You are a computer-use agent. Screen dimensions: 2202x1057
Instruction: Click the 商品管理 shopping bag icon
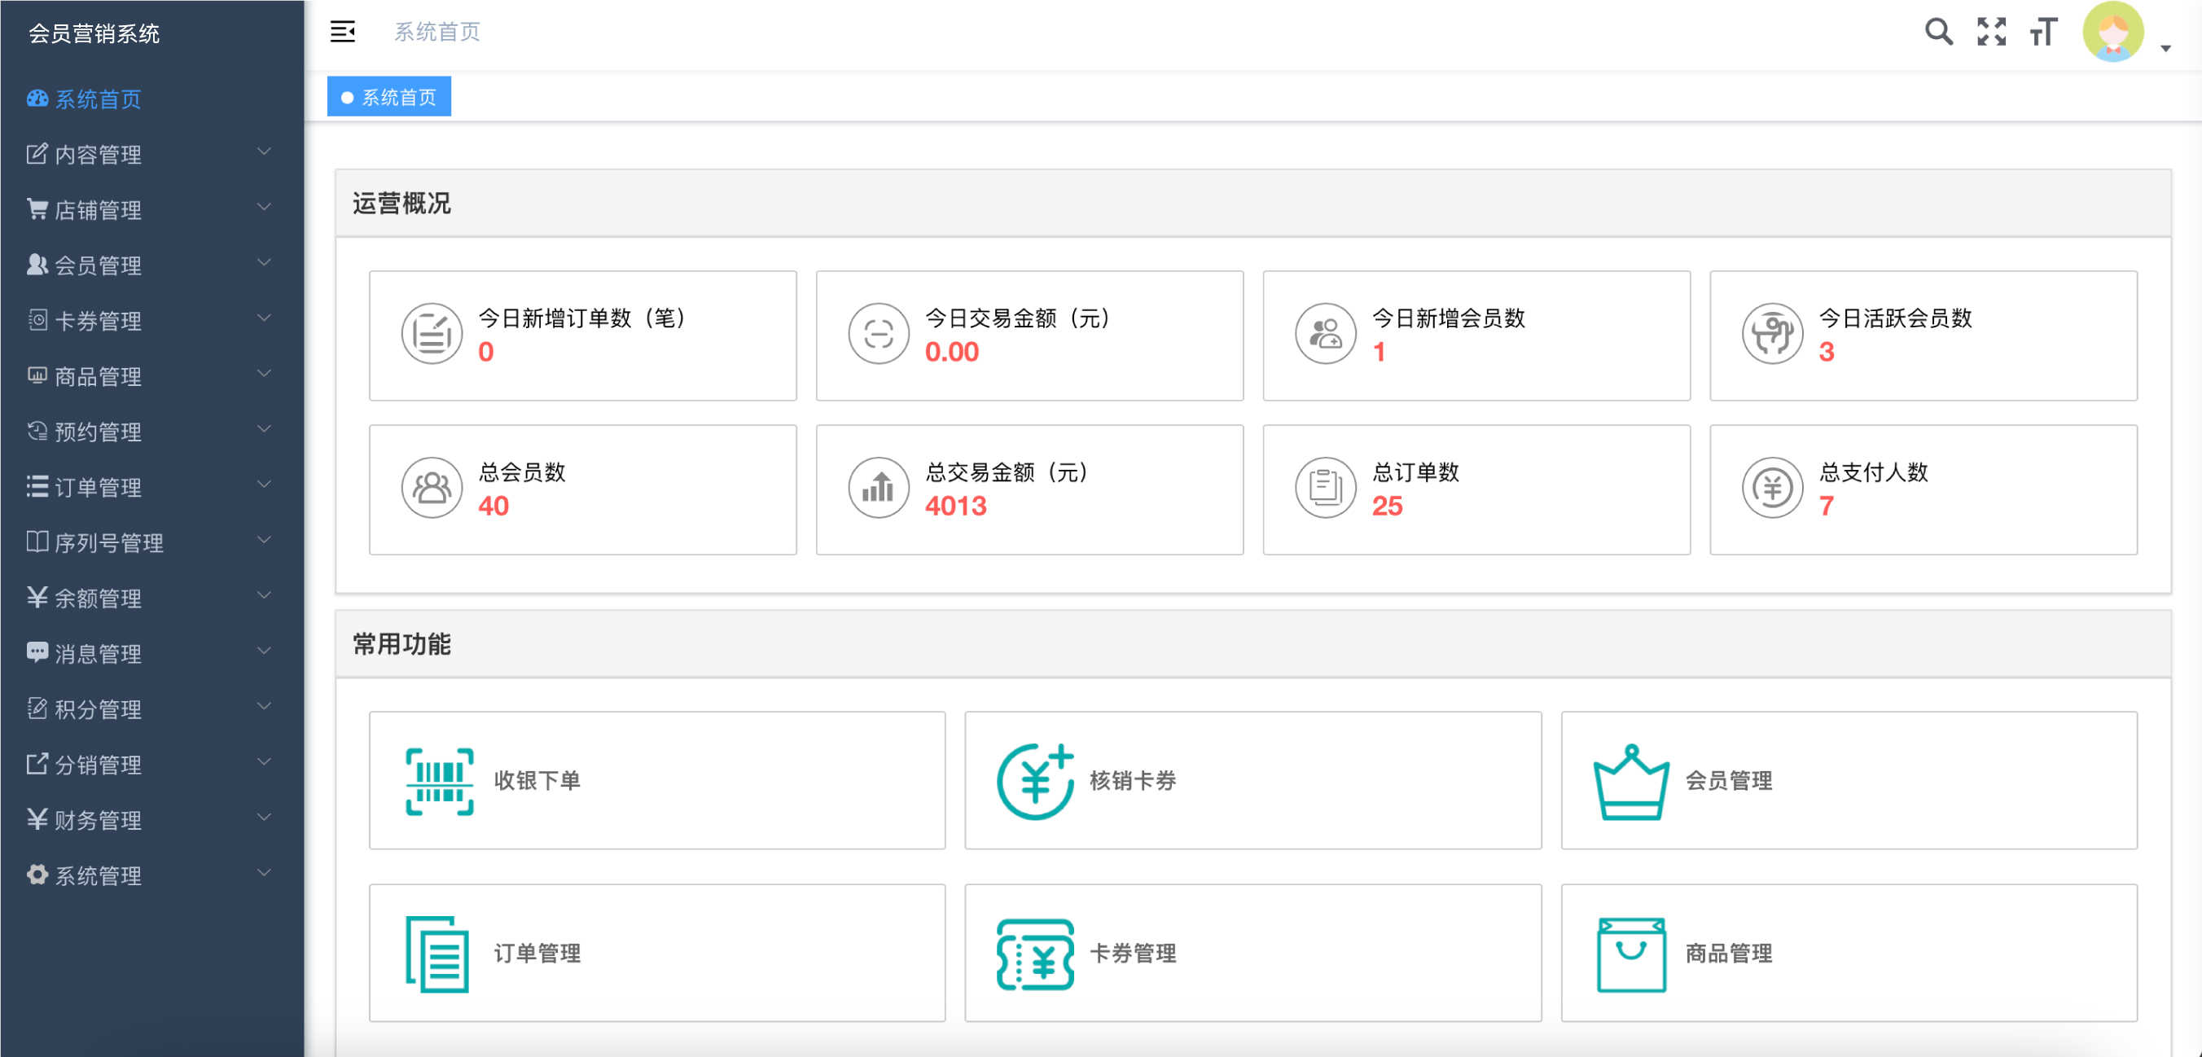click(x=1631, y=954)
